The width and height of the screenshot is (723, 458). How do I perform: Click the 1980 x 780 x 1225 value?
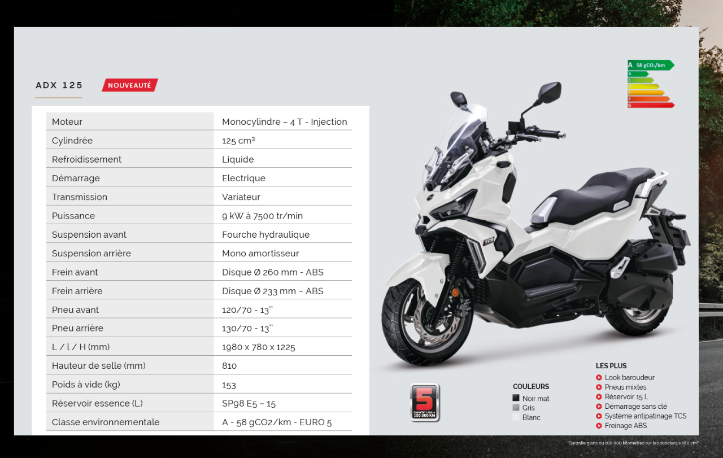pyautogui.click(x=259, y=347)
